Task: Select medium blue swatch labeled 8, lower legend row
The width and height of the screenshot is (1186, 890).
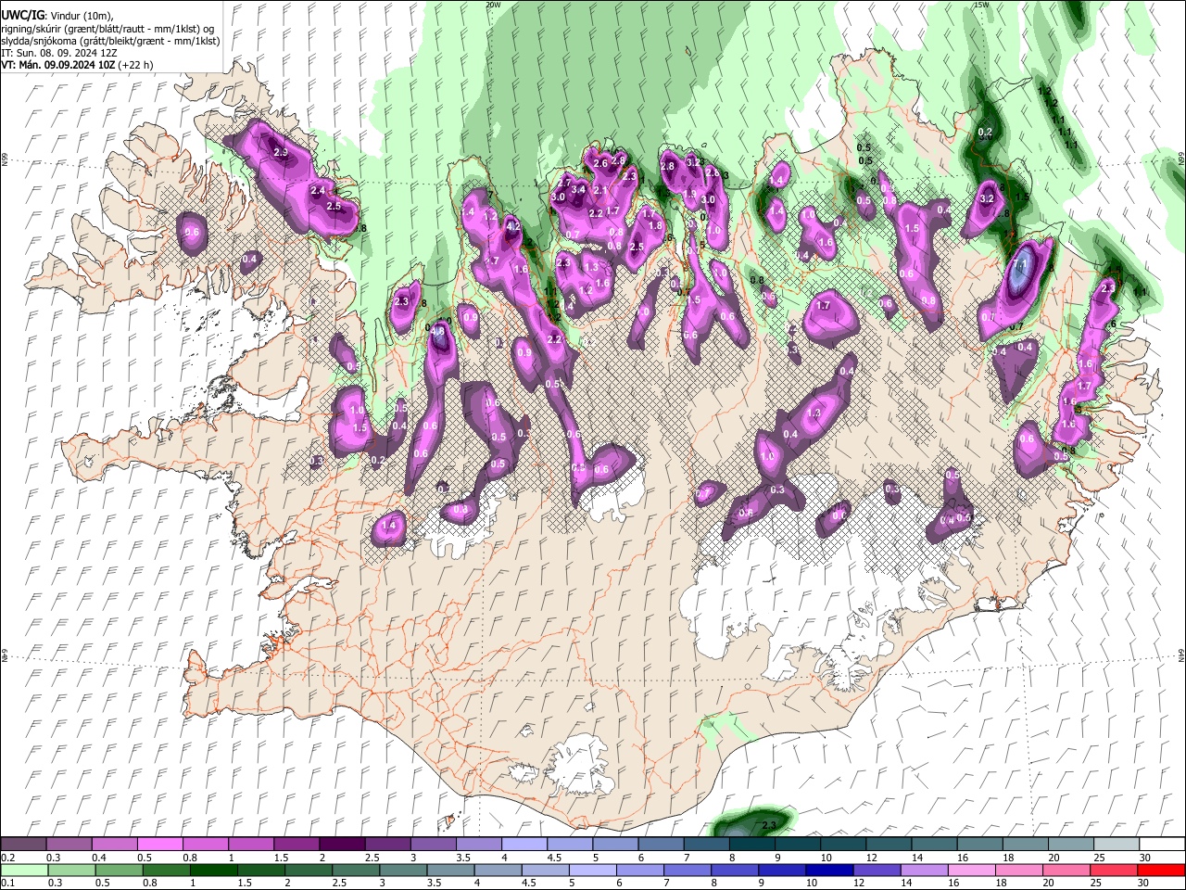Action: coord(735,871)
